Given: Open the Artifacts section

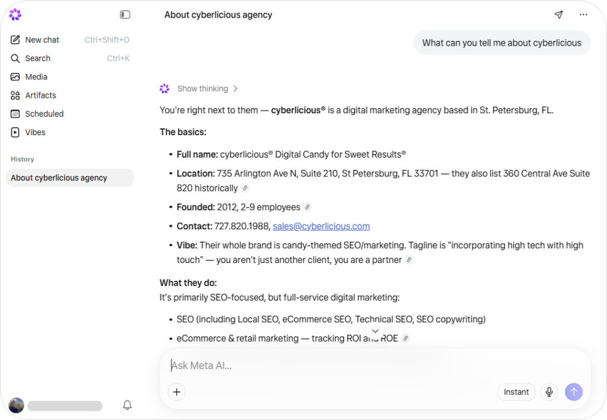Looking at the screenshot, I should pos(70,95).
